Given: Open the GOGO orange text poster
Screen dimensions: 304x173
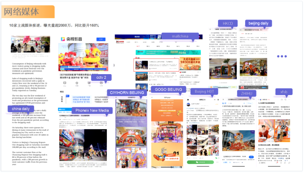Looking at the screenshot, I should pos(167,110).
